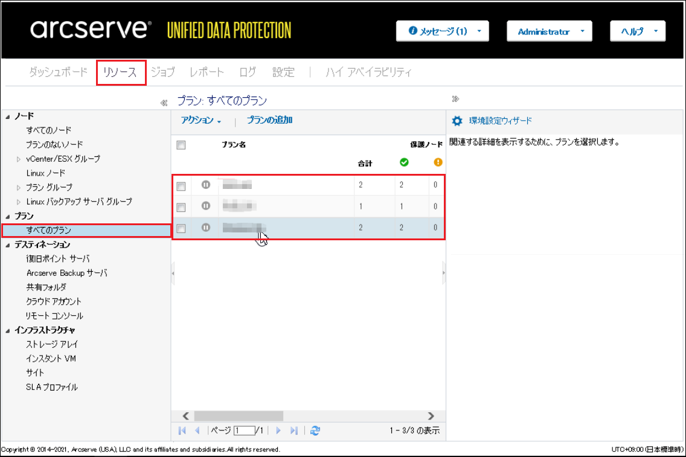Sort by the プラン名 column header

234,145
